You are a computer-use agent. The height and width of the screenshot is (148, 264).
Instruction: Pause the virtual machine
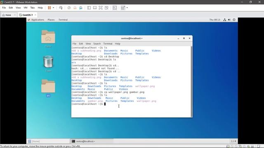[x=49, y=8]
